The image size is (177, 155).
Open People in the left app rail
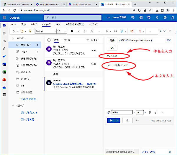click(4, 41)
